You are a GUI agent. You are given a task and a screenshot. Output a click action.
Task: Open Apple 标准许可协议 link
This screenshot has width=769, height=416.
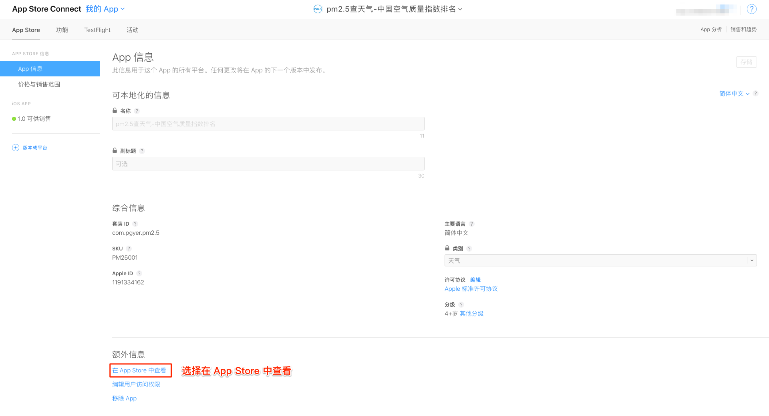coord(471,289)
